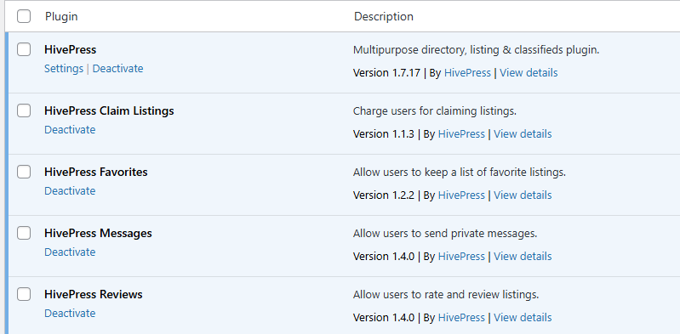
Task: Click "Allow users to send private messages" description
Action: click(x=445, y=234)
